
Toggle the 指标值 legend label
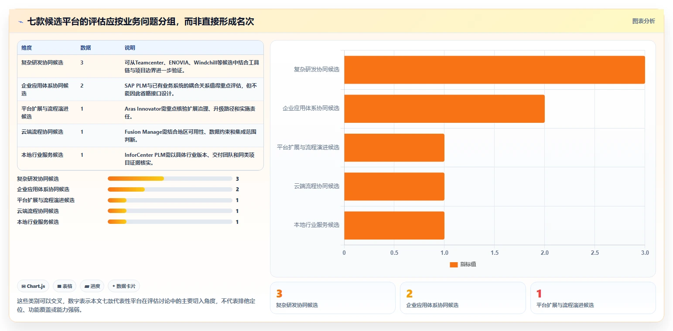(468, 264)
